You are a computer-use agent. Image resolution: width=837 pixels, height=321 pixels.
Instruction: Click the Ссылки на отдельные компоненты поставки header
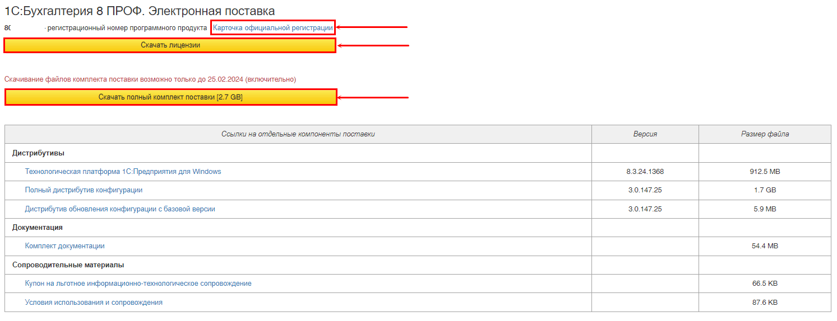298,134
